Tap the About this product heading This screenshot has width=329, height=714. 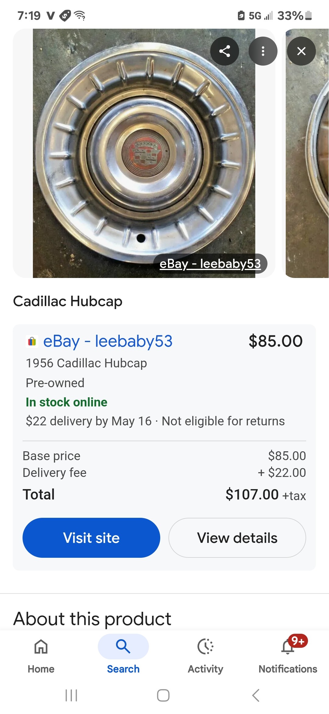click(92, 619)
